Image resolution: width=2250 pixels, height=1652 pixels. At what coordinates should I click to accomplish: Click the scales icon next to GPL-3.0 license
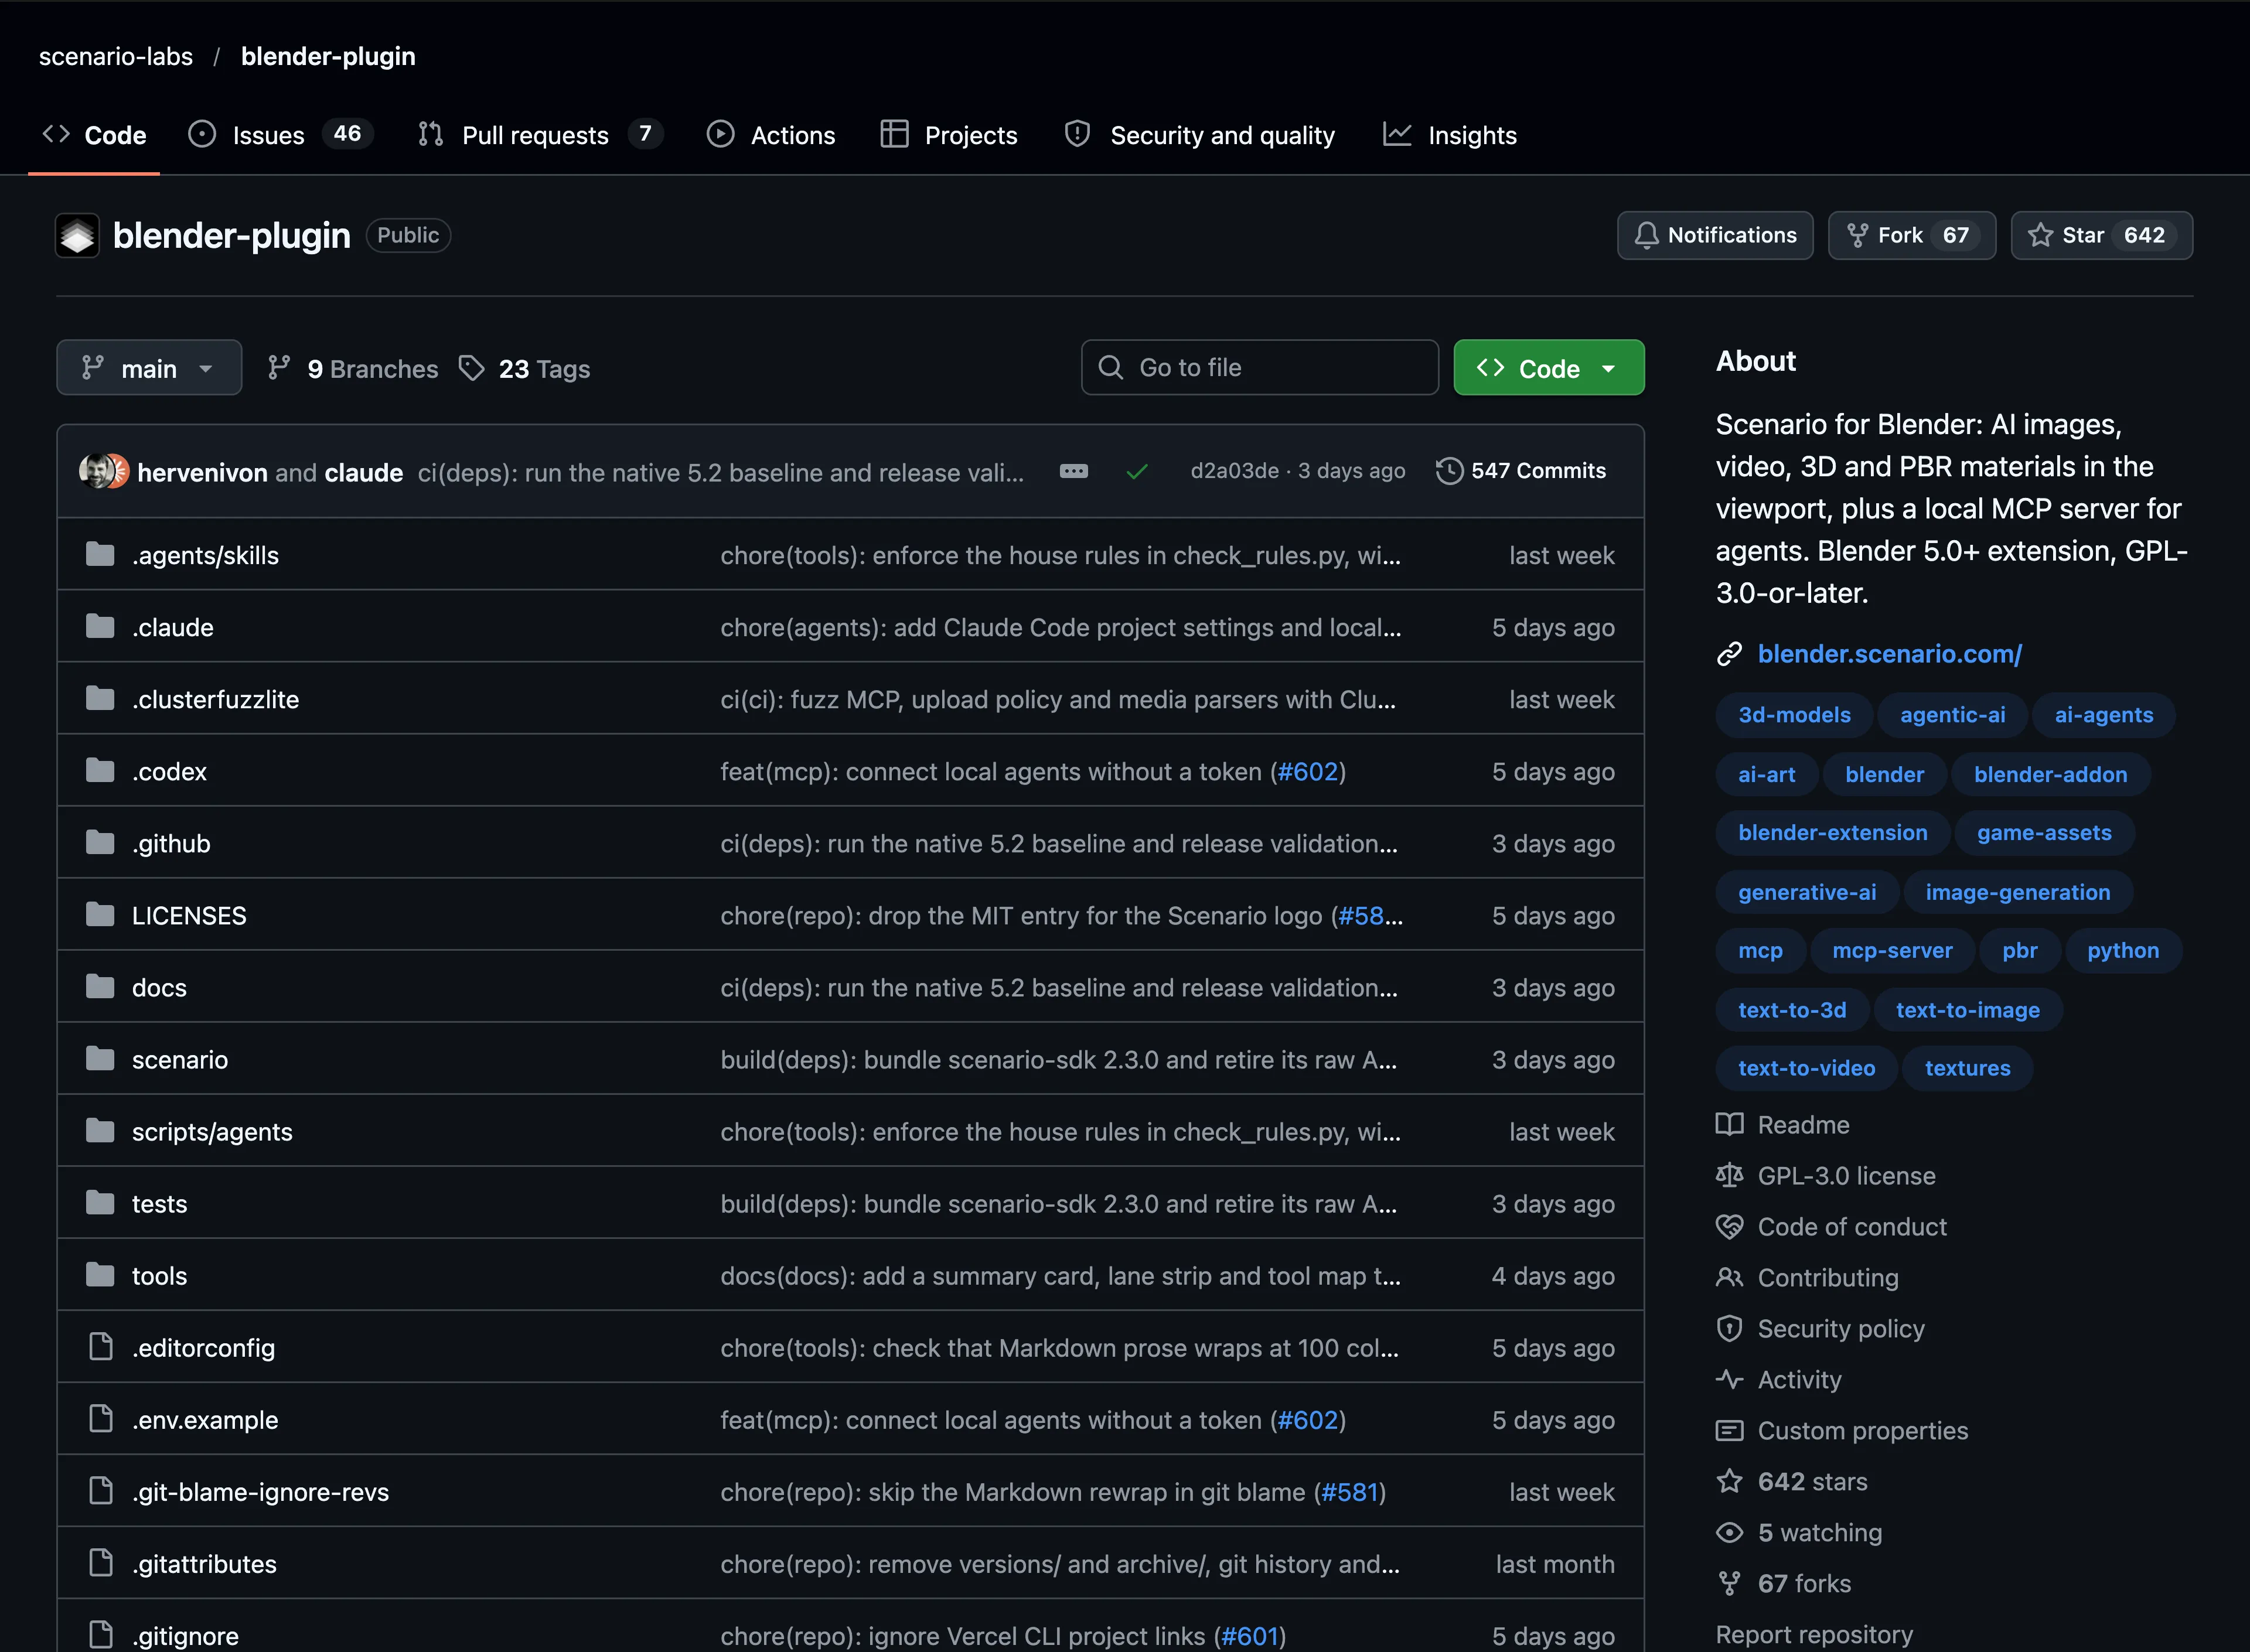[1729, 1176]
